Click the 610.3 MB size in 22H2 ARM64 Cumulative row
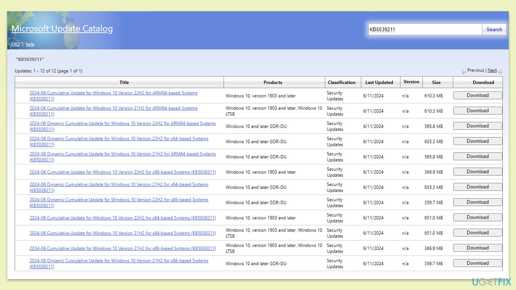Screen dimensions: 516x290 pos(433,96)
